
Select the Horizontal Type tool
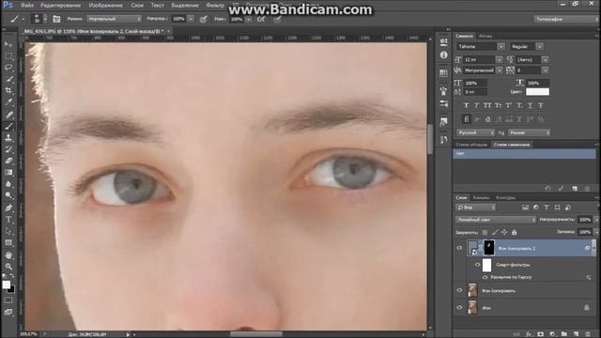click(8, 220)
